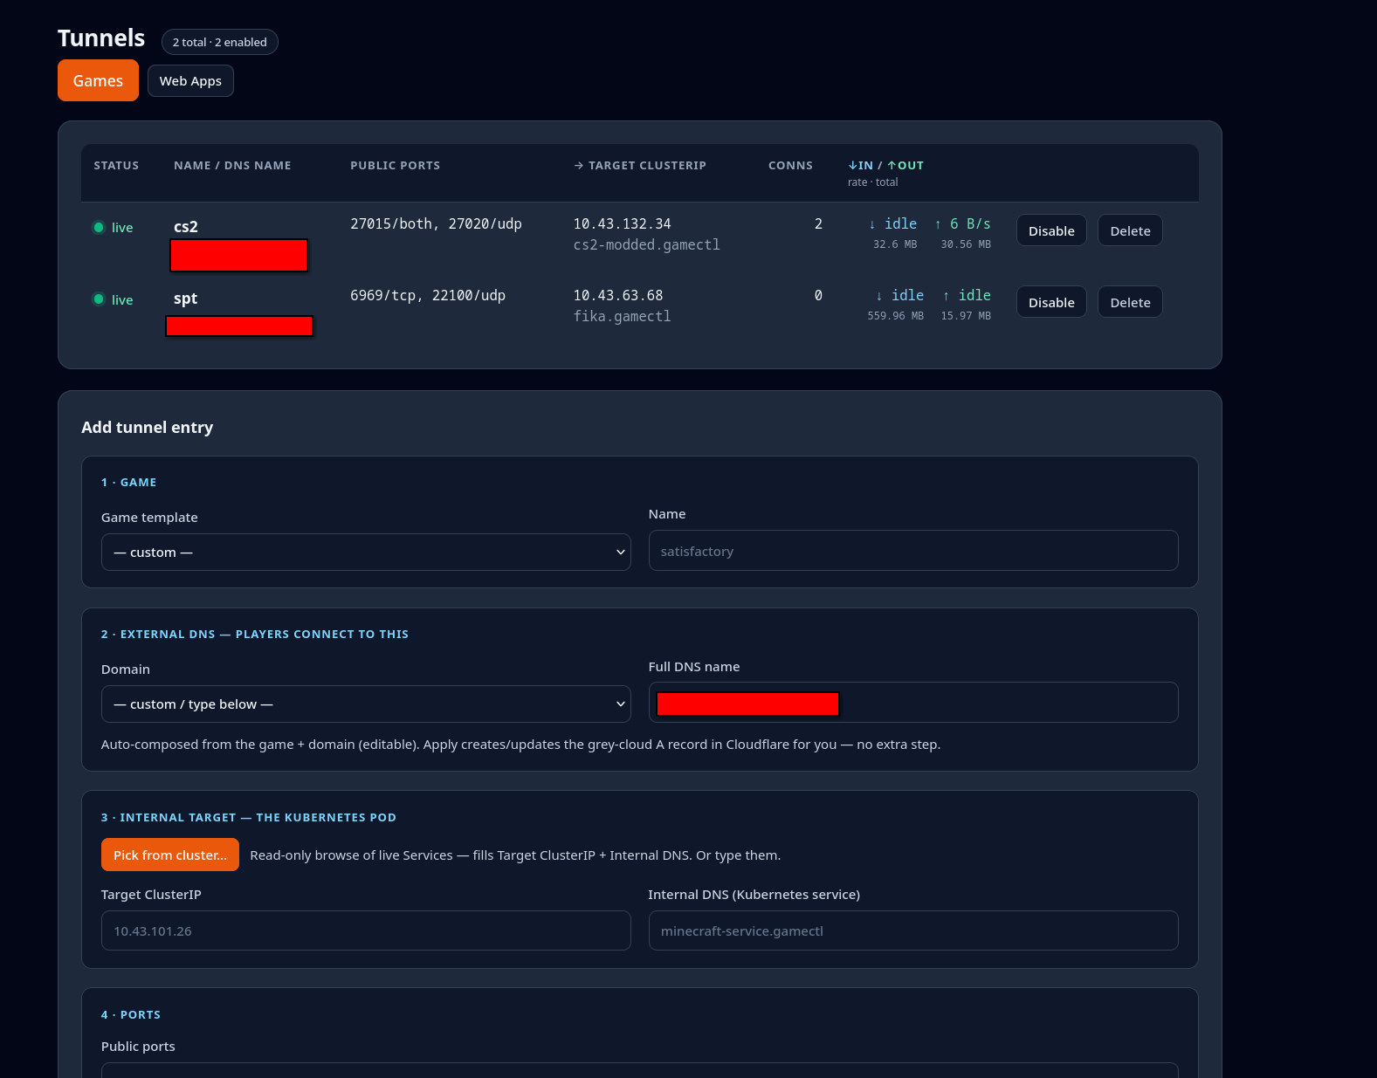Click Pick from cluster button
1377x1078 pixels.
click(170, 855)
